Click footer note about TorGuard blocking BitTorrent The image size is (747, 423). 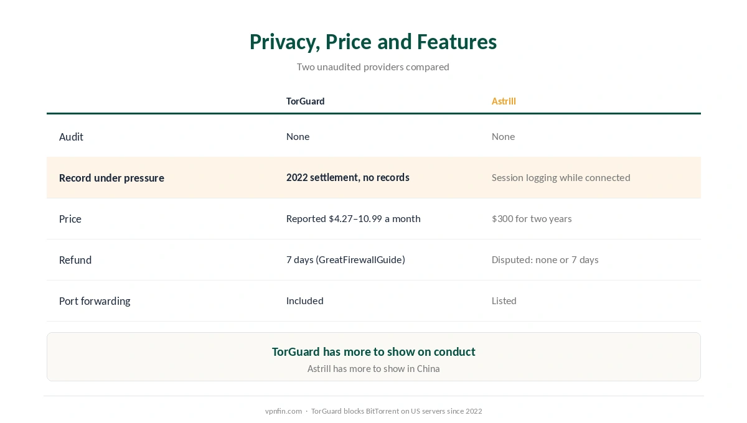[397, 411]
